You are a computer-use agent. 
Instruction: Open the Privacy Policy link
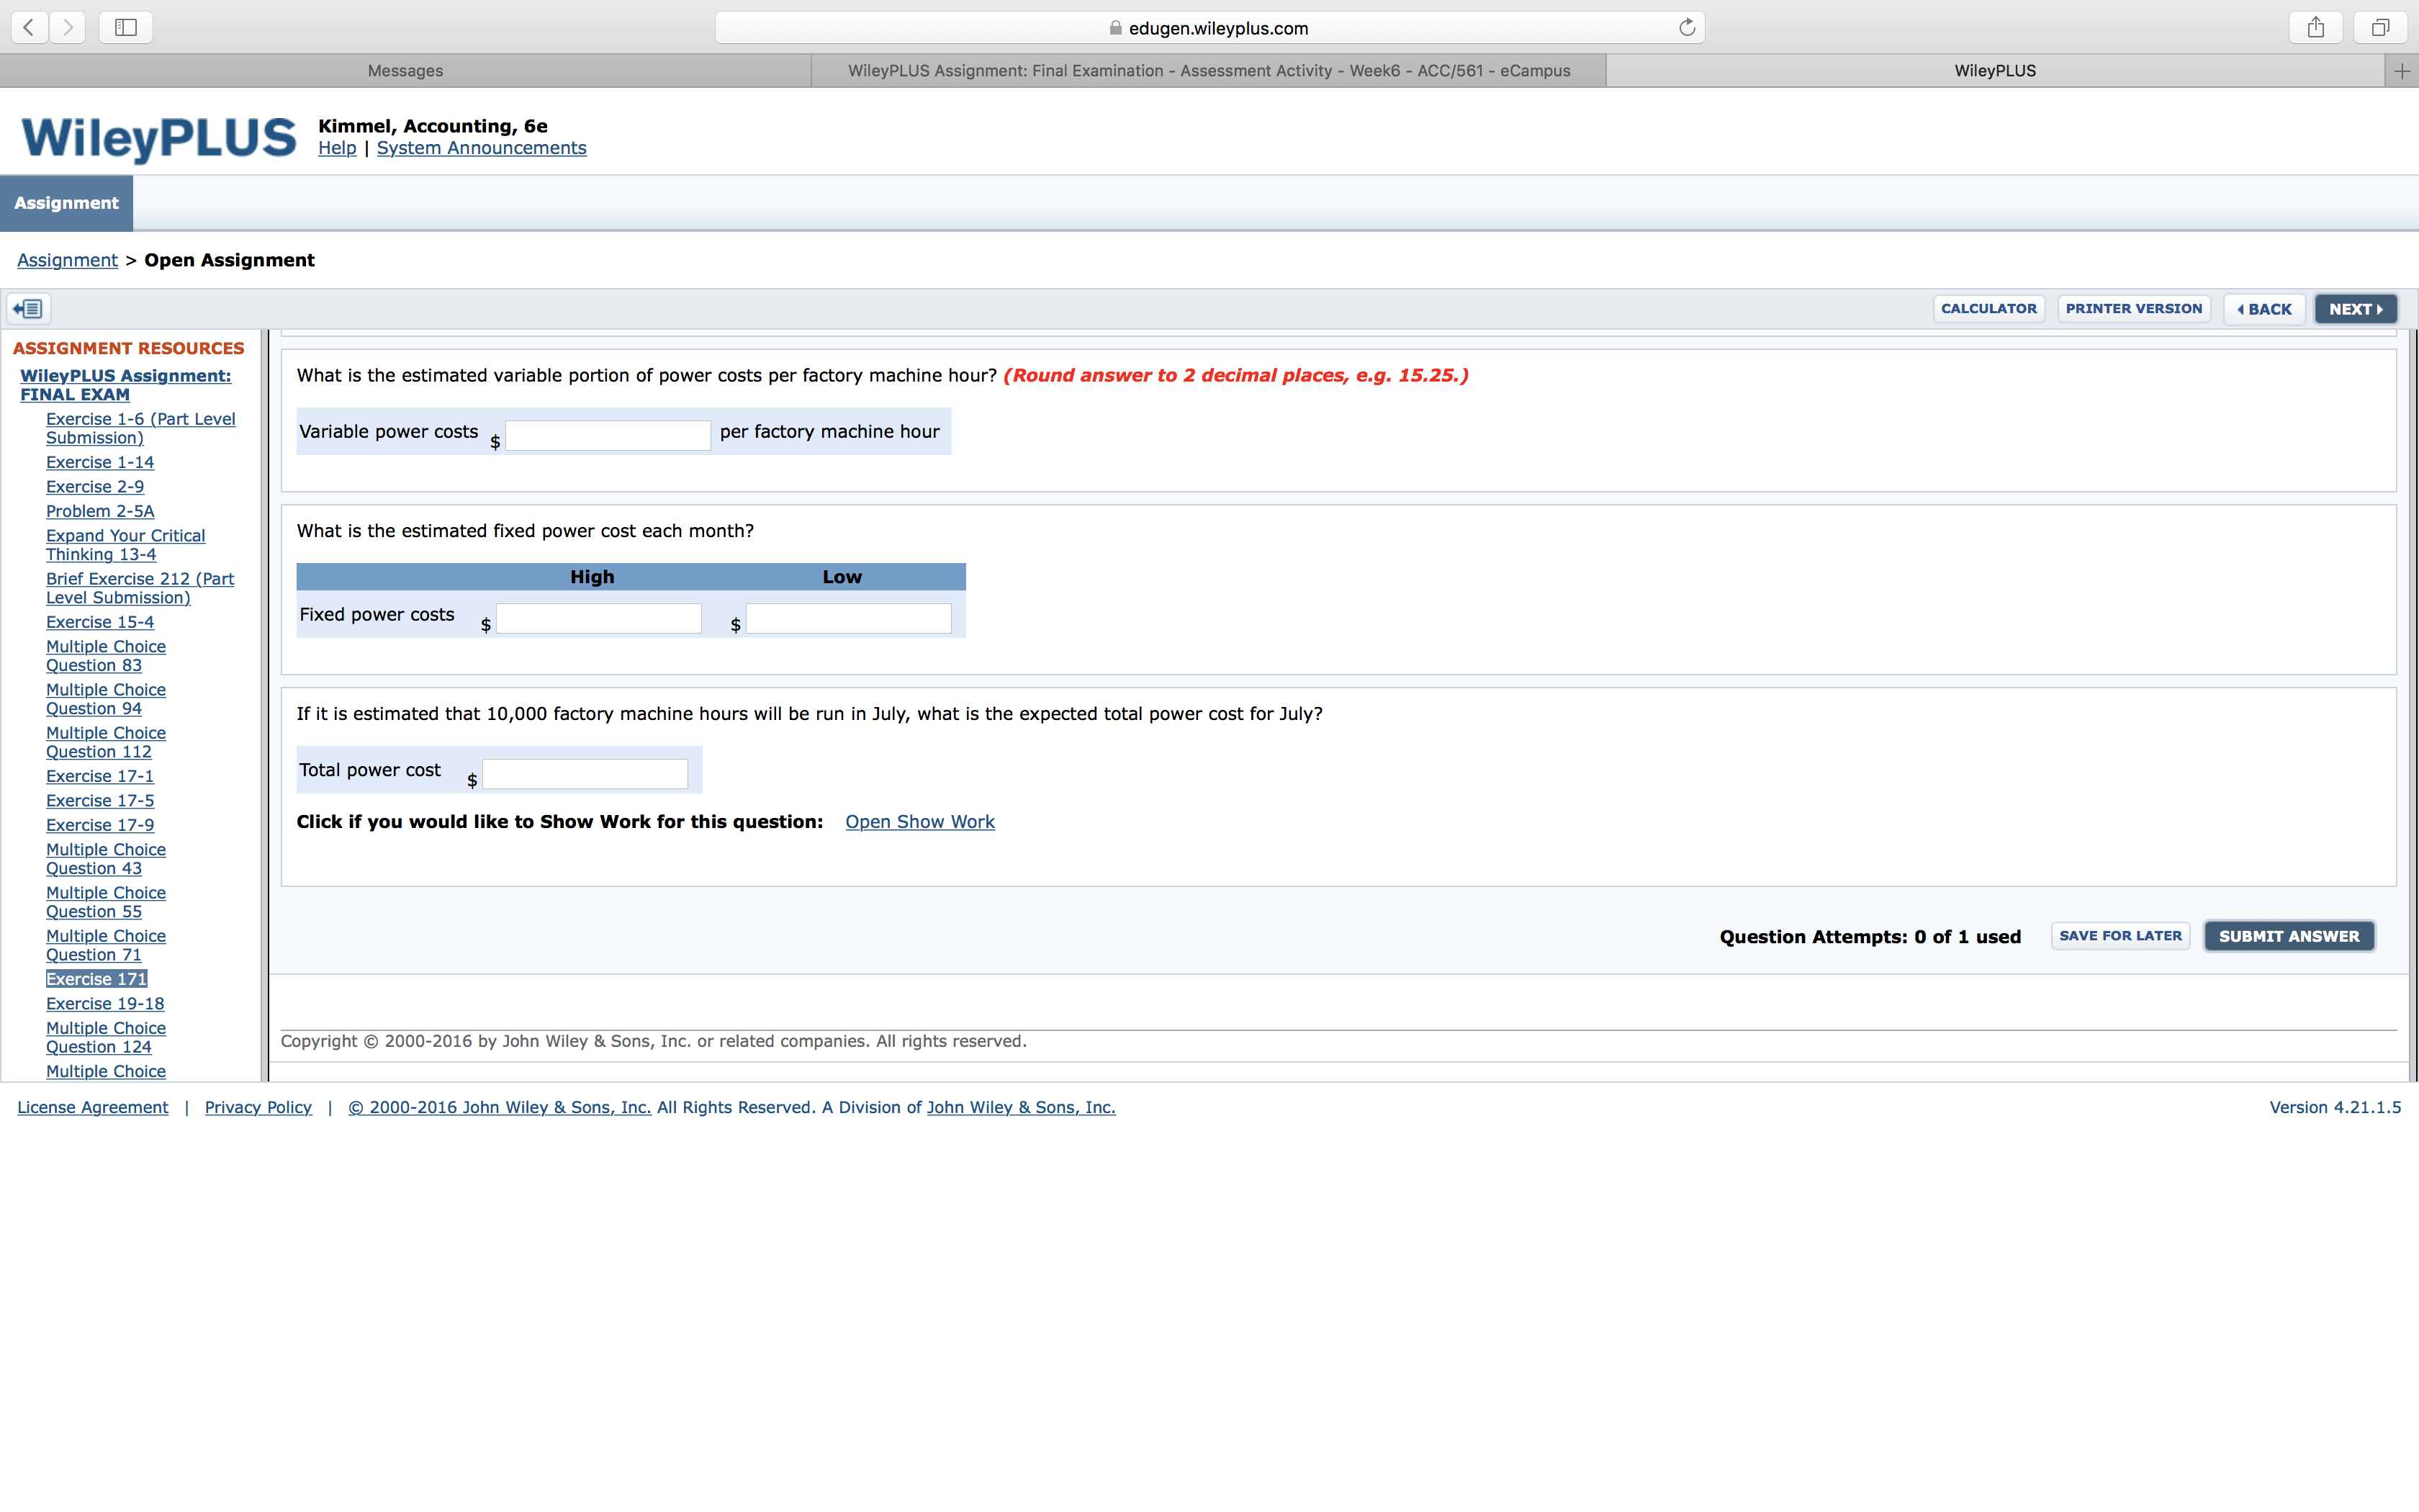click(x=258, y=1107)
